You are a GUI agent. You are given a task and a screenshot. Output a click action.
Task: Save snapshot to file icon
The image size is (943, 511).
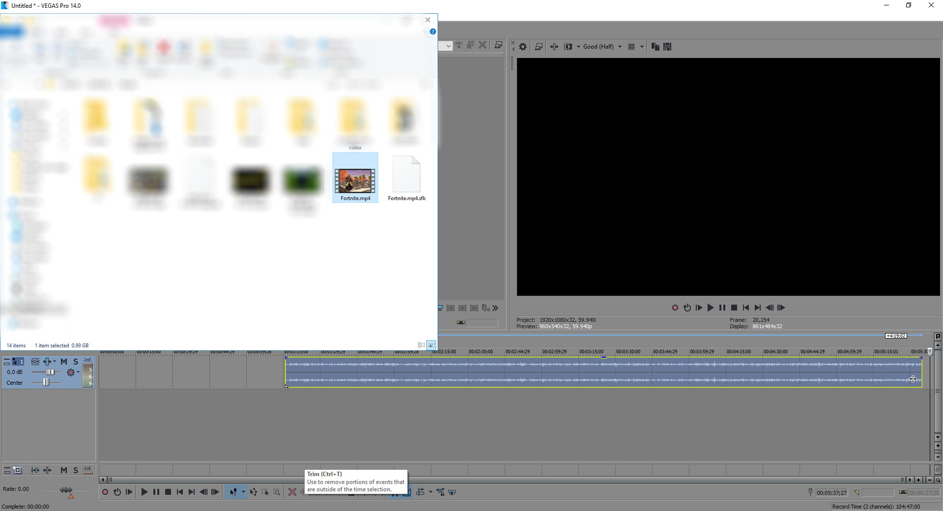[667, 47]
